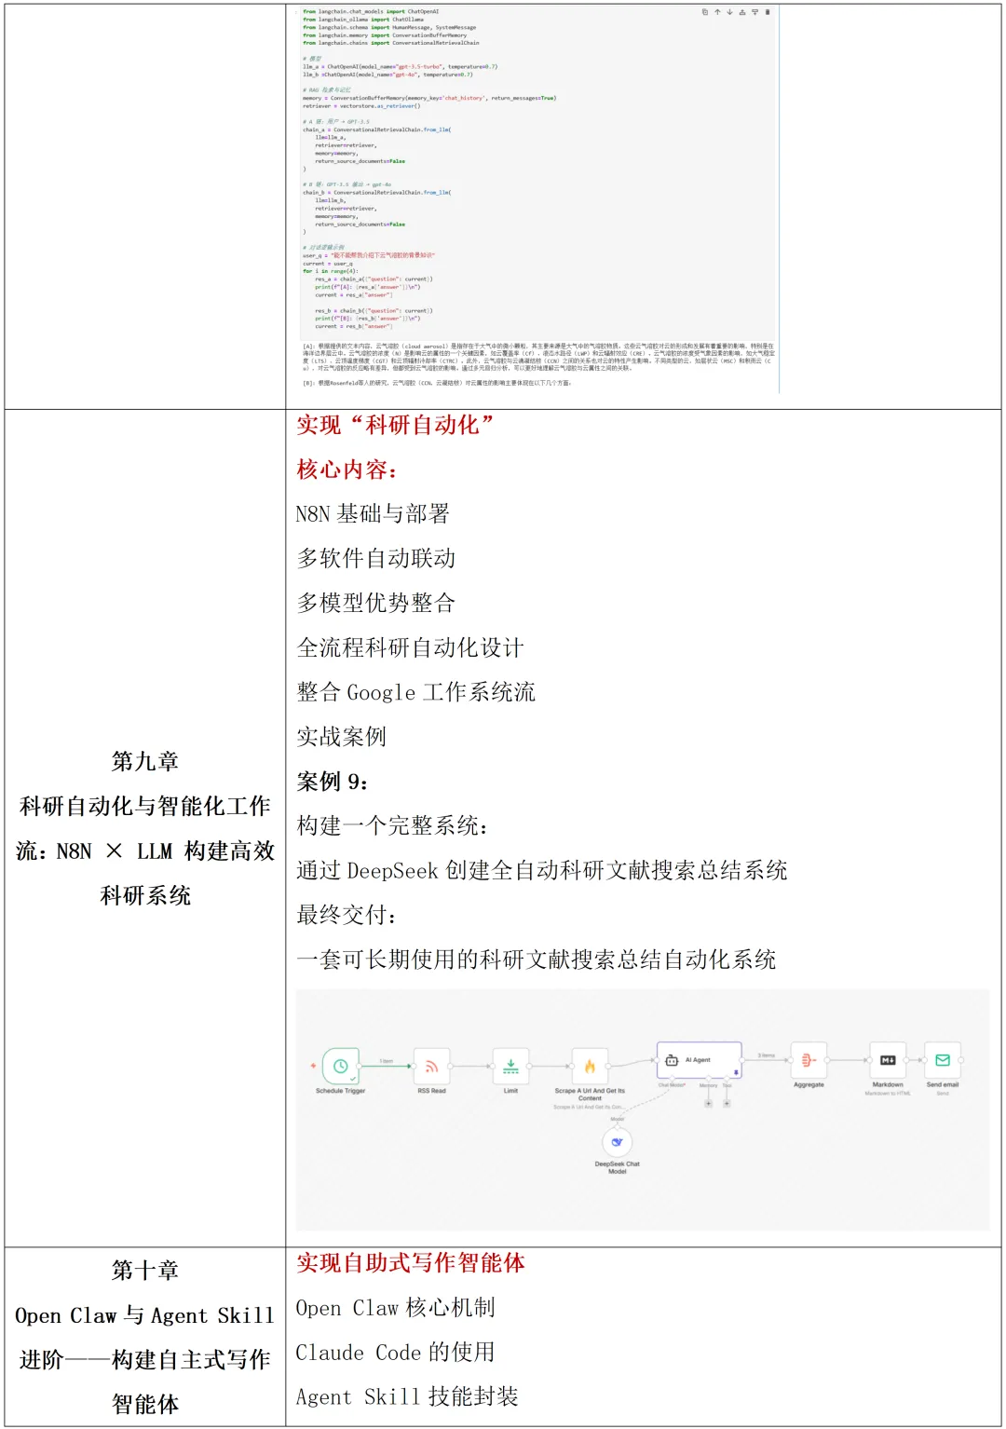Click the line mentioning DeepSeek 创建全自动科研文献搜索总结系统
This screenshot has height=1429, width=1006.
(x=542, y=870)
